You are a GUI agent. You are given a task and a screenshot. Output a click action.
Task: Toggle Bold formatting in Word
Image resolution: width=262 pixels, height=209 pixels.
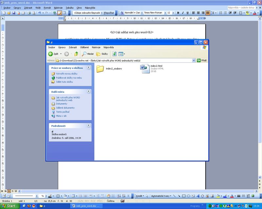178,13
